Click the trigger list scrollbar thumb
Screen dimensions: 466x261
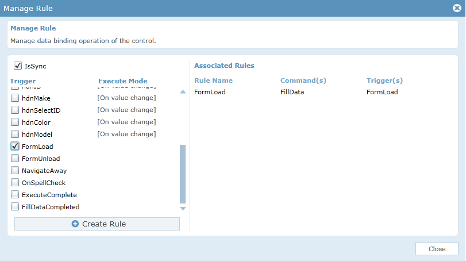[x=183, y=174]
